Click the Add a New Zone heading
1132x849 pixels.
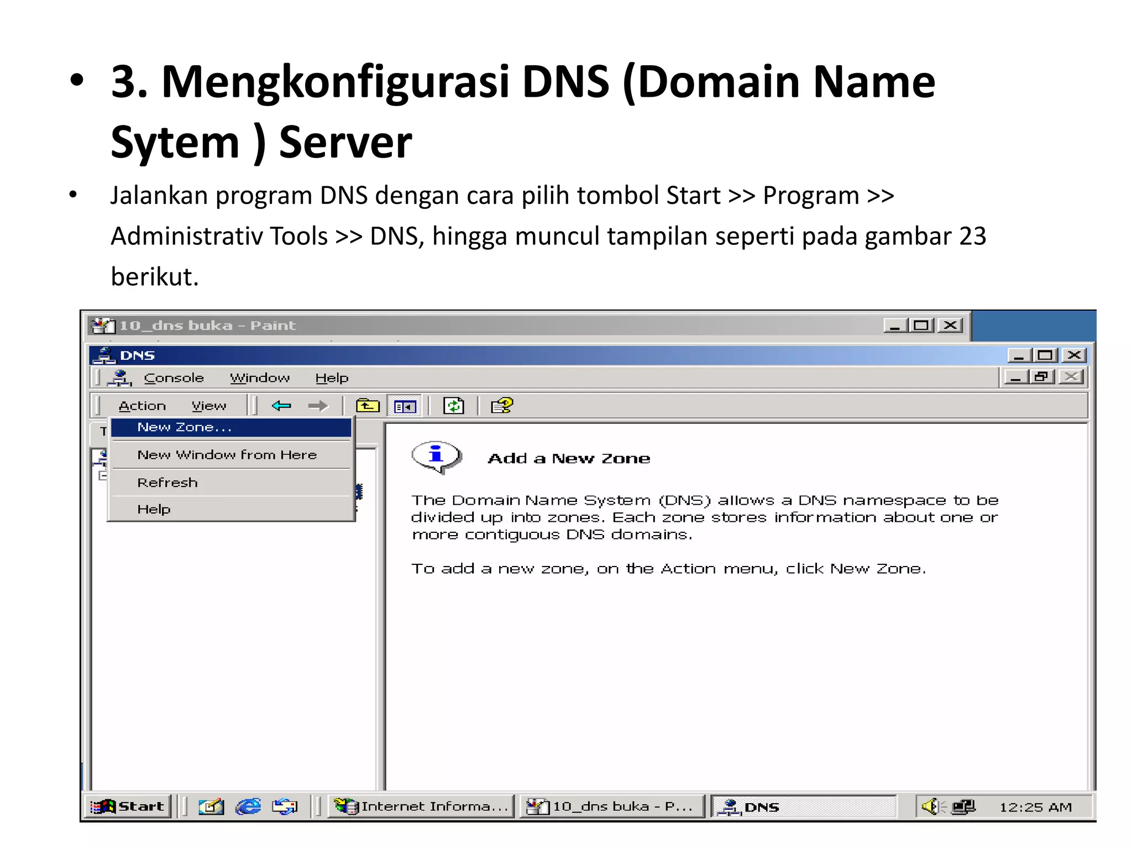[569, 458]
